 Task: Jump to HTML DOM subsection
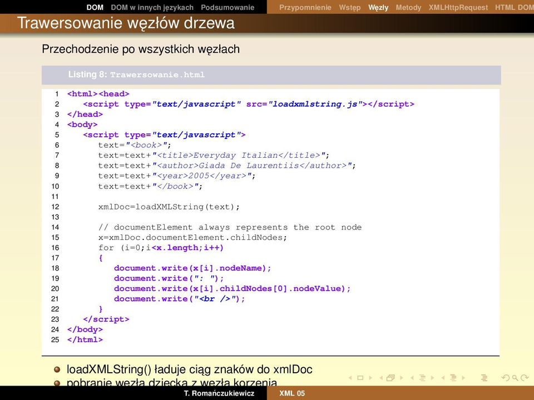coord(514,7)
